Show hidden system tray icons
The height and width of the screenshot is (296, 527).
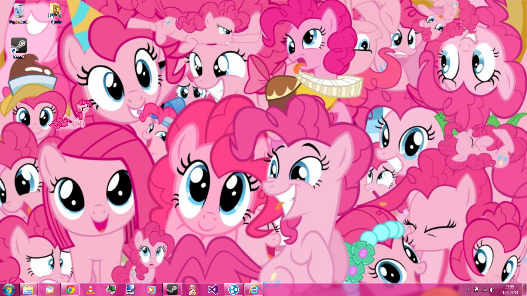468,290
